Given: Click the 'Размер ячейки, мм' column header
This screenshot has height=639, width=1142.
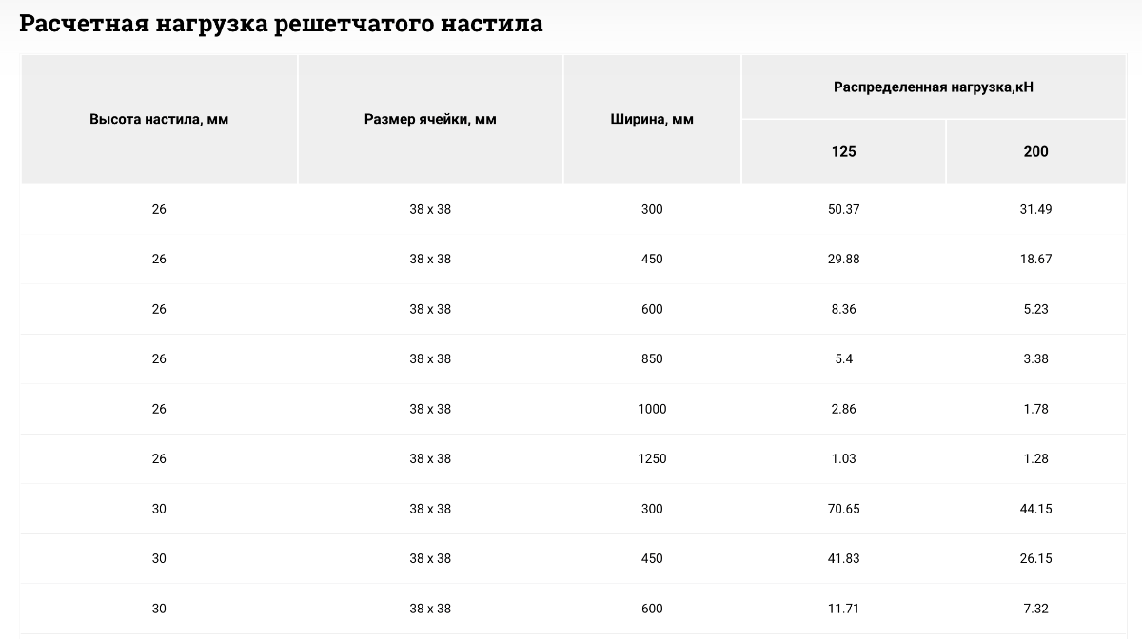Looking at the screenshot, I should tap(430, 120).
